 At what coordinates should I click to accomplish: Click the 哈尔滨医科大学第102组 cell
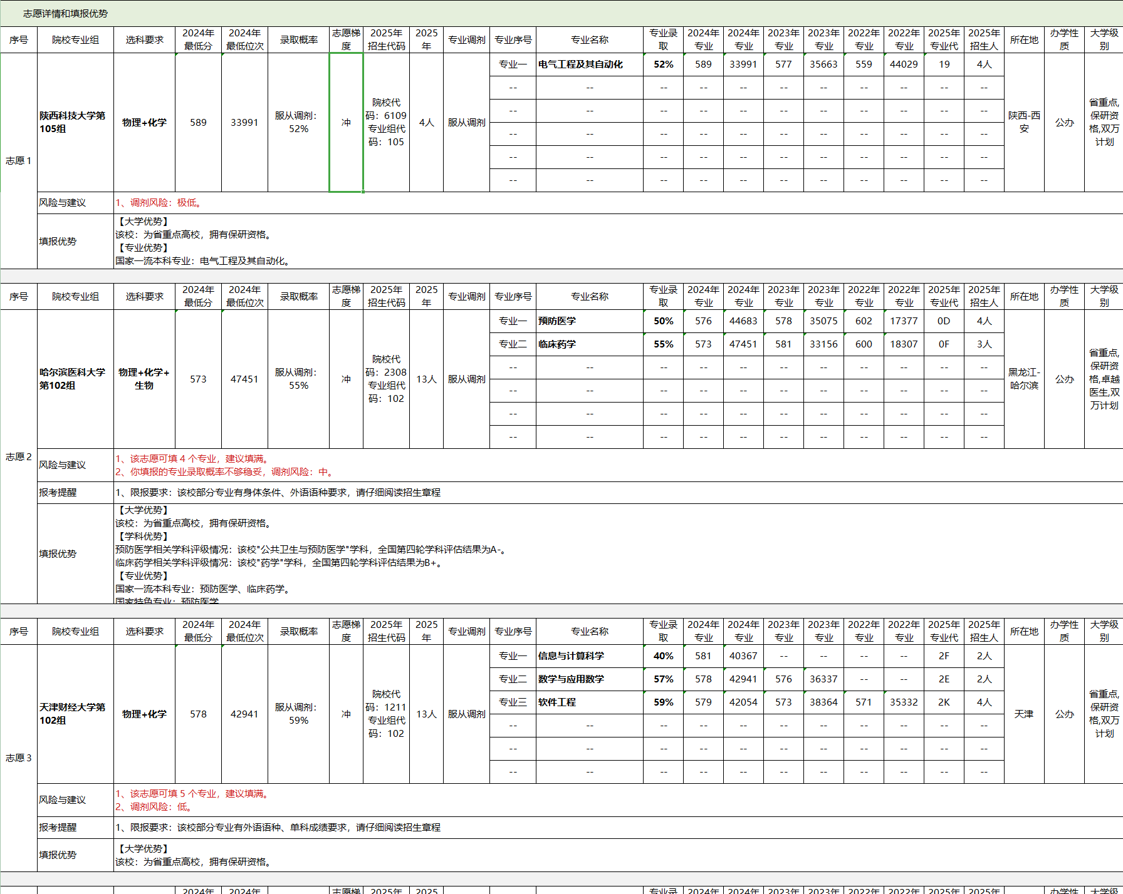[75, 379]
